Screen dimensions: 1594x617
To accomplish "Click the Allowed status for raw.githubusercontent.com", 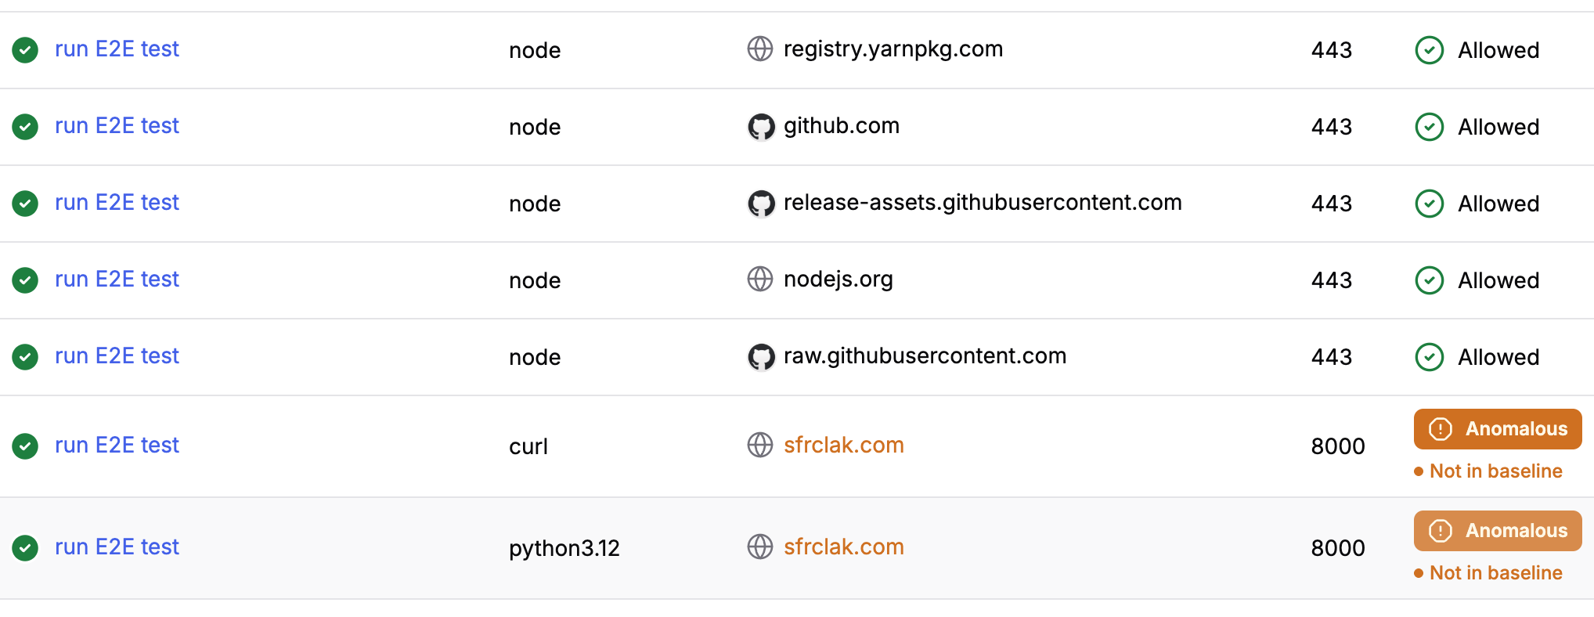I will pos(1498,357).
